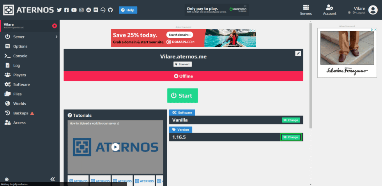Screen dimensions: 382x186
Task: Click the AdChoices icon on the Ferragamo ad
Action: coord(372,30)
